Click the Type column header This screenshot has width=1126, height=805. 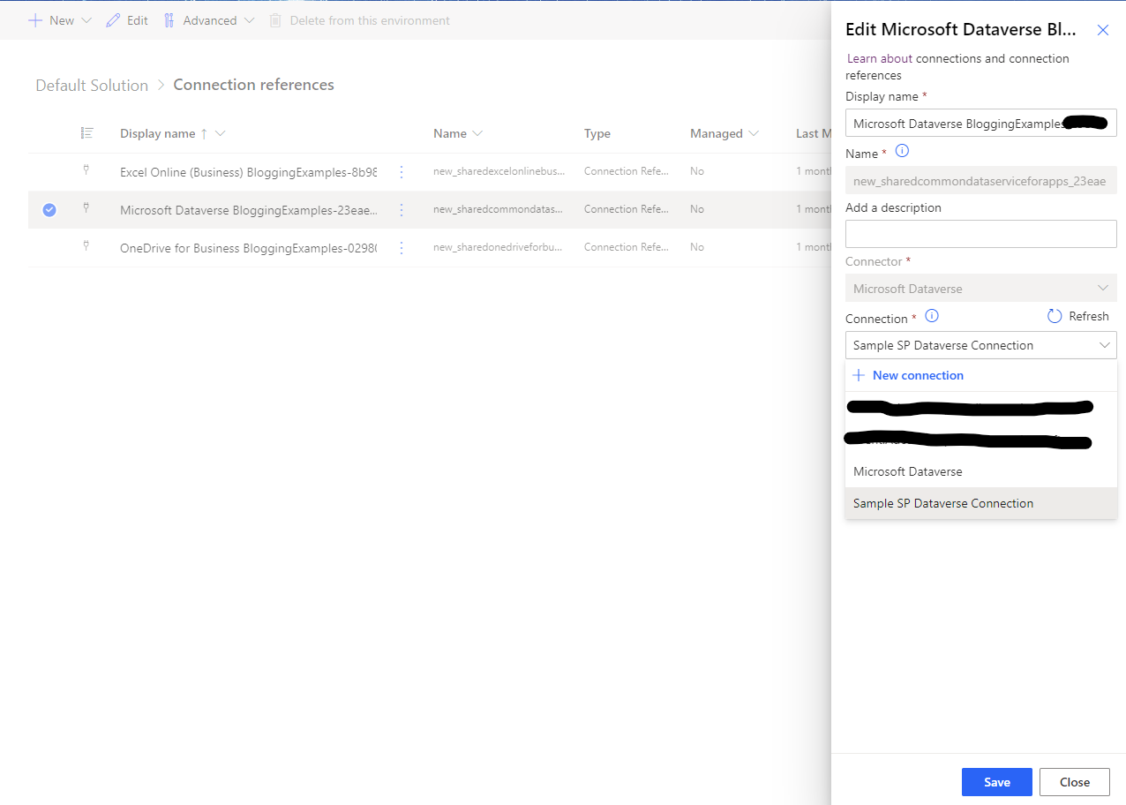(x=597, y=133)
